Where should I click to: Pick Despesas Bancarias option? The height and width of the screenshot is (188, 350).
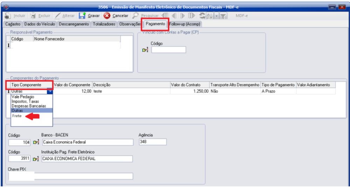click(x=29, y=106)
